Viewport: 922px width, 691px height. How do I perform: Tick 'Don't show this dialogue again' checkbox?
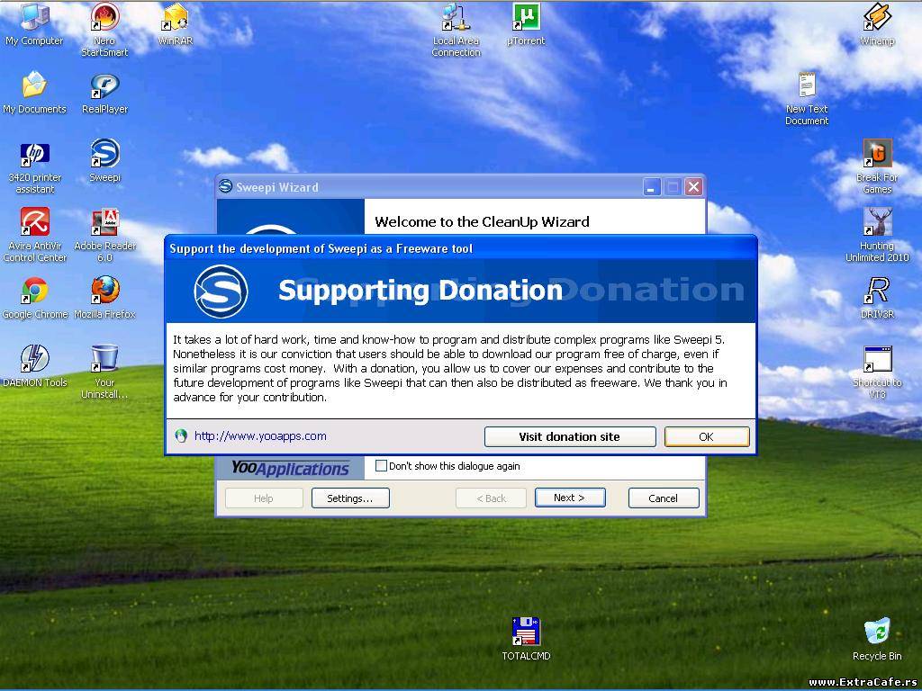click(x=381, y=466)
